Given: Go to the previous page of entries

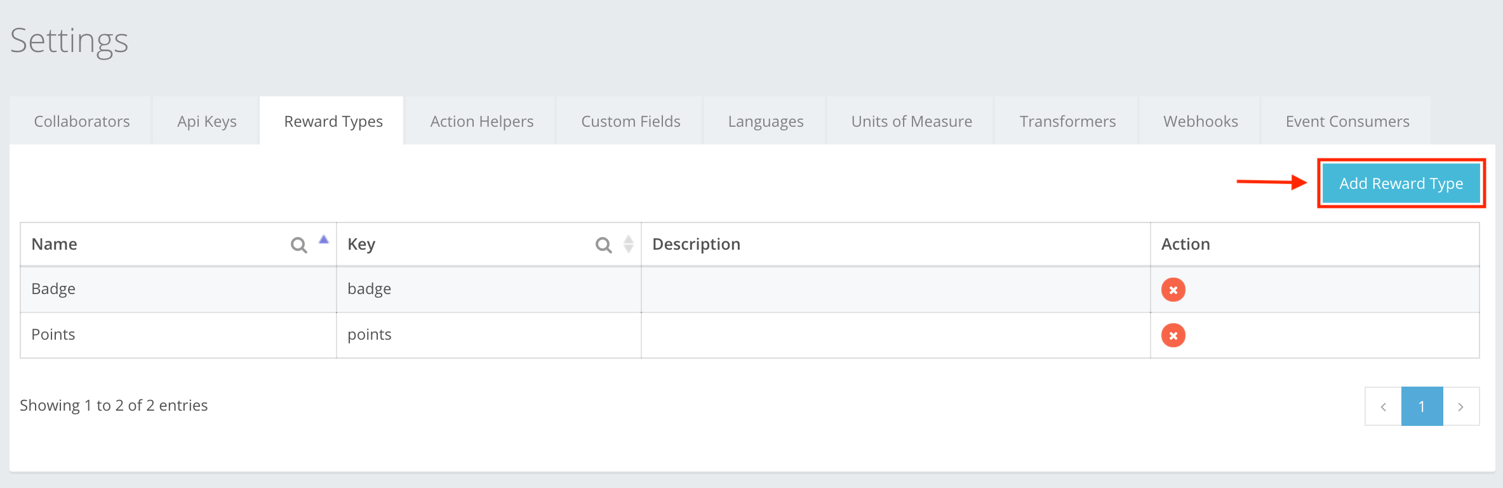Looking at the screenshot, I should tap(1383, 406).
